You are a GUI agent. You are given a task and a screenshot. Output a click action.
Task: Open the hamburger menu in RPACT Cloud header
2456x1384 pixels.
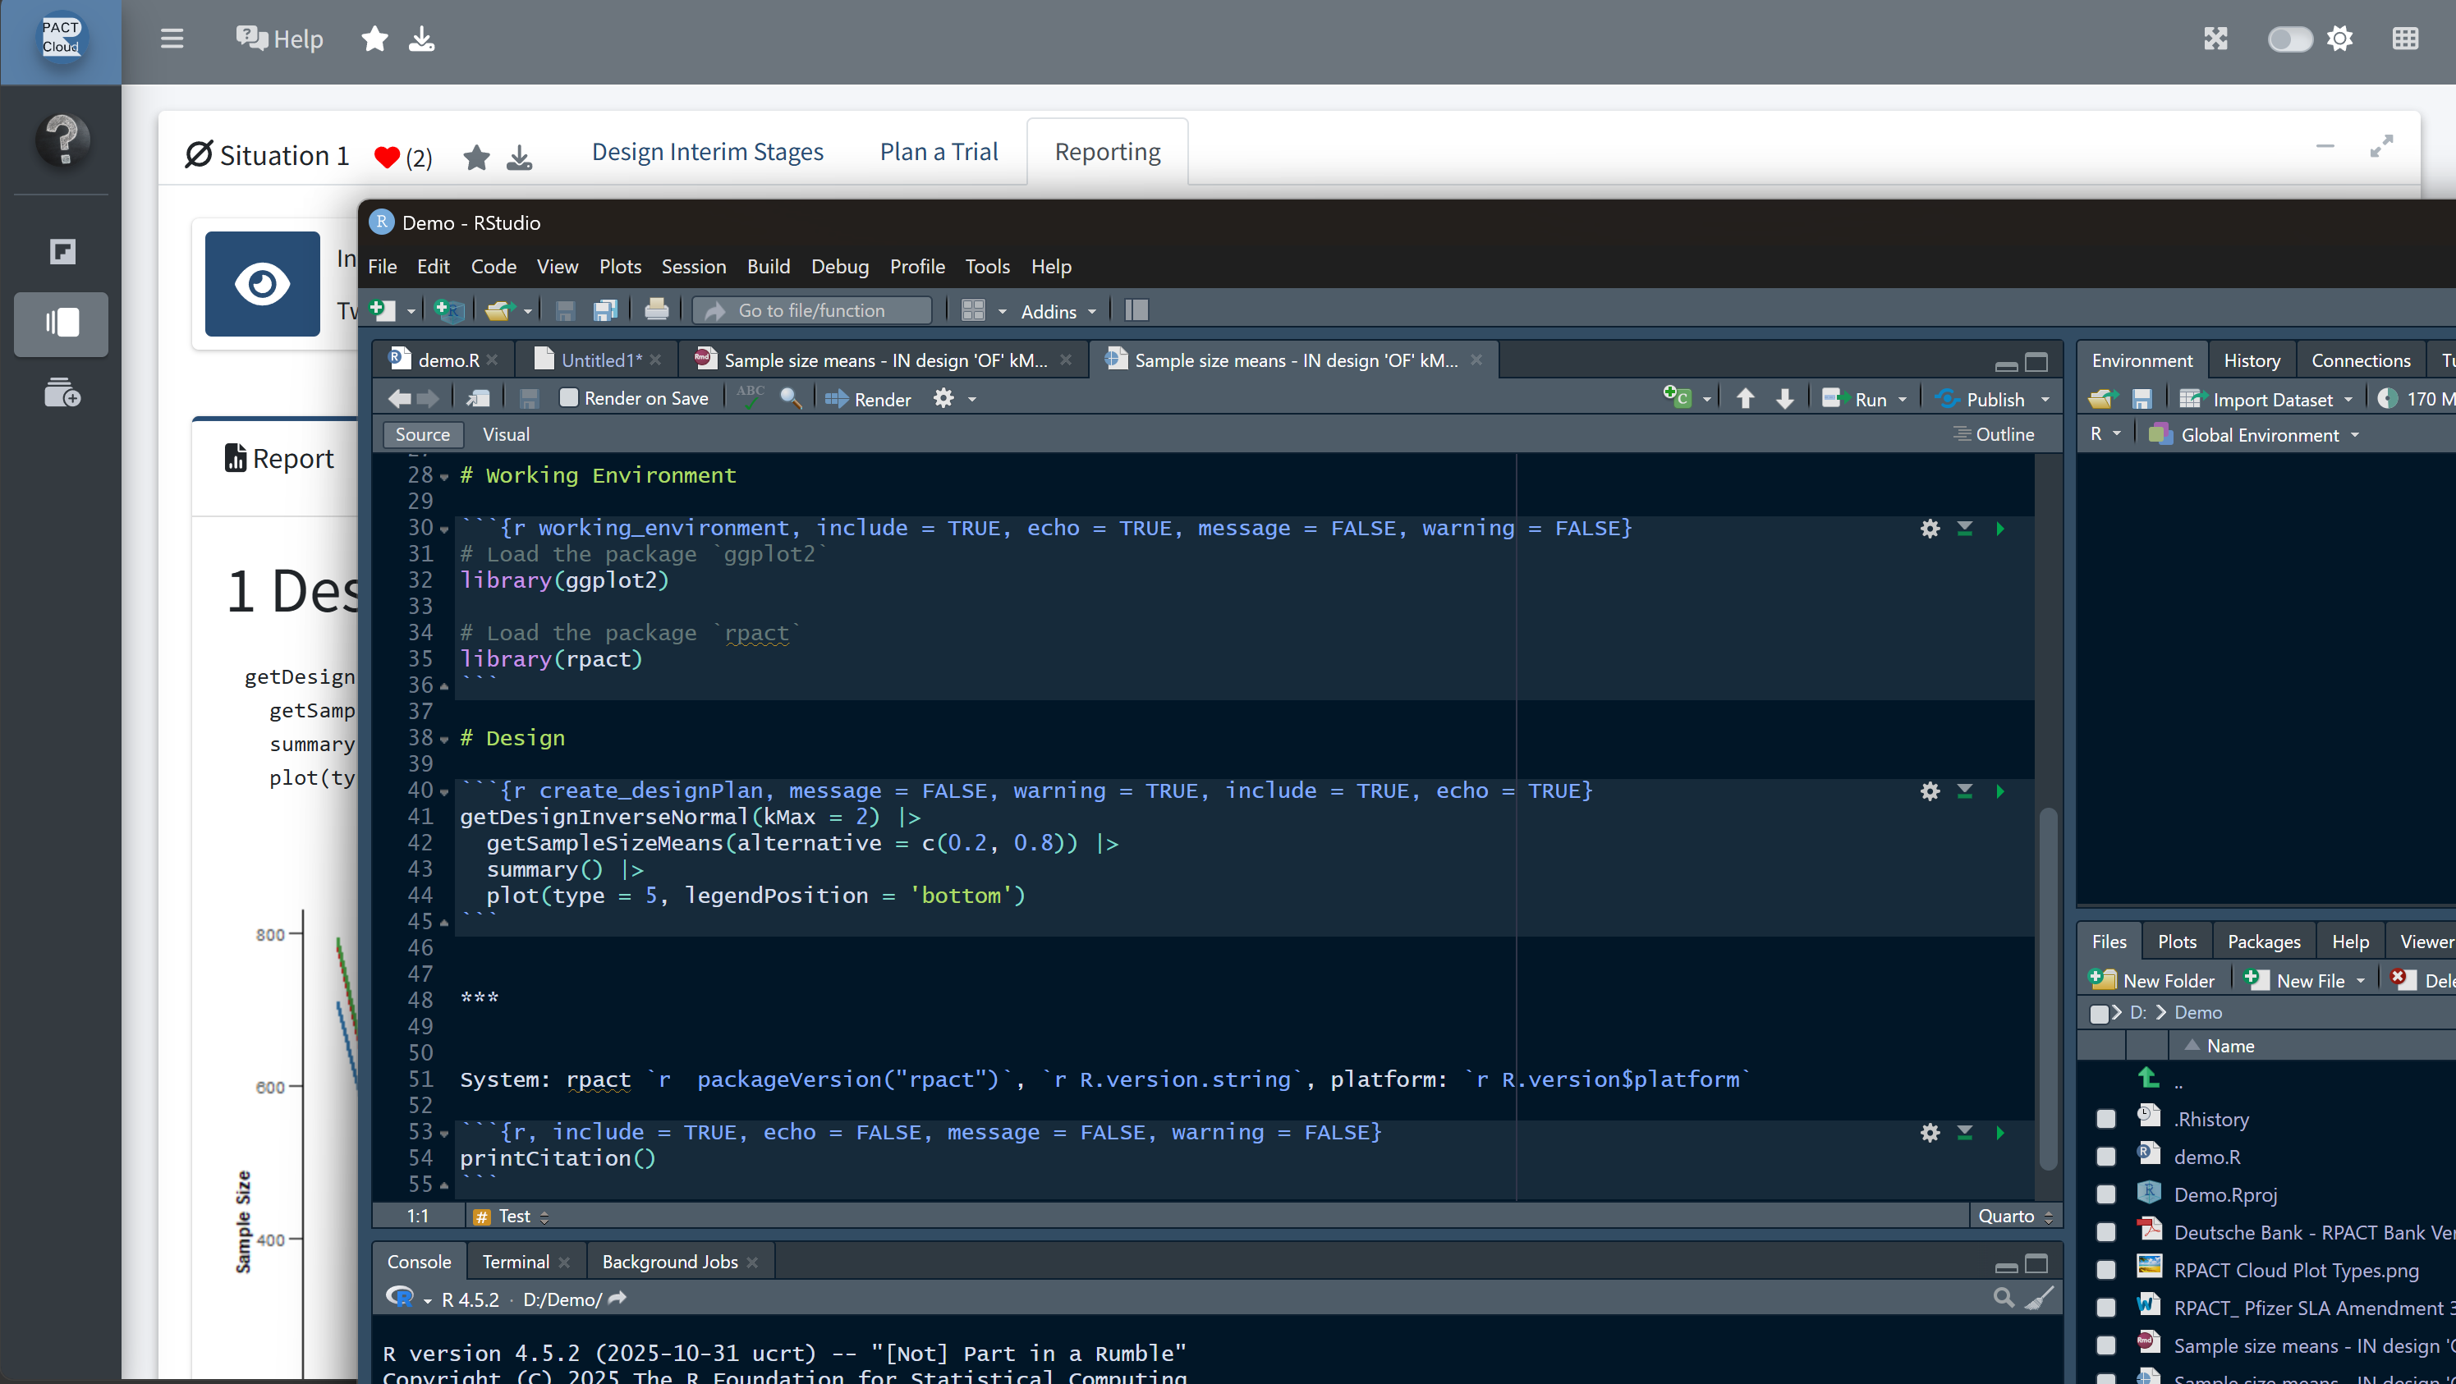click(172, 39)
